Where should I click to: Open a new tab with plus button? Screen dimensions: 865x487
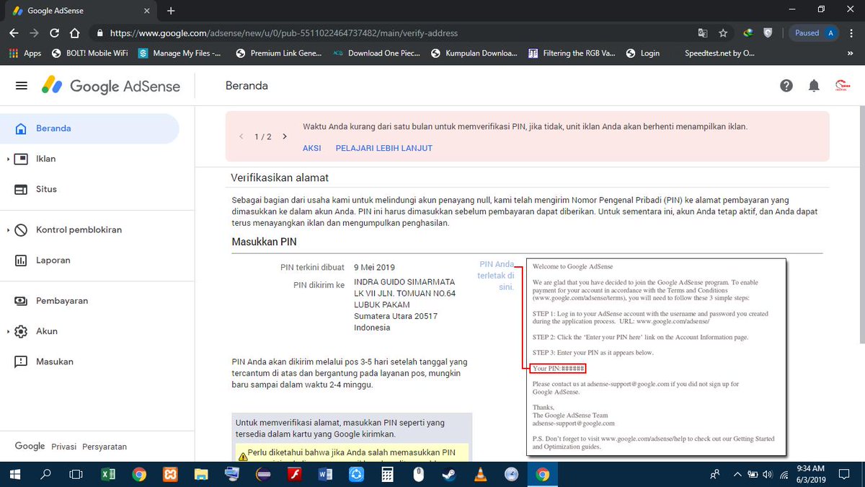click(x=171, y=11)
